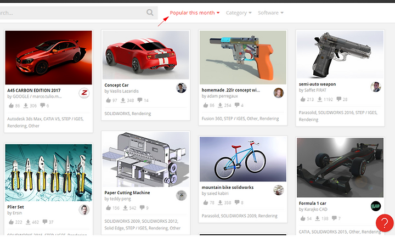
Task: Open author adam perregaux profile link
Action: click(222, 96)
